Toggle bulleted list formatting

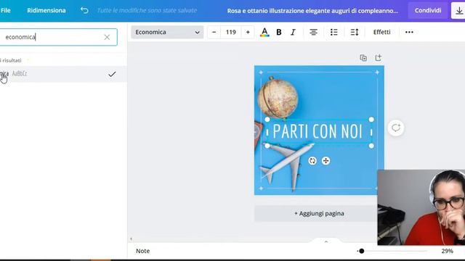[x=334, y=32]
